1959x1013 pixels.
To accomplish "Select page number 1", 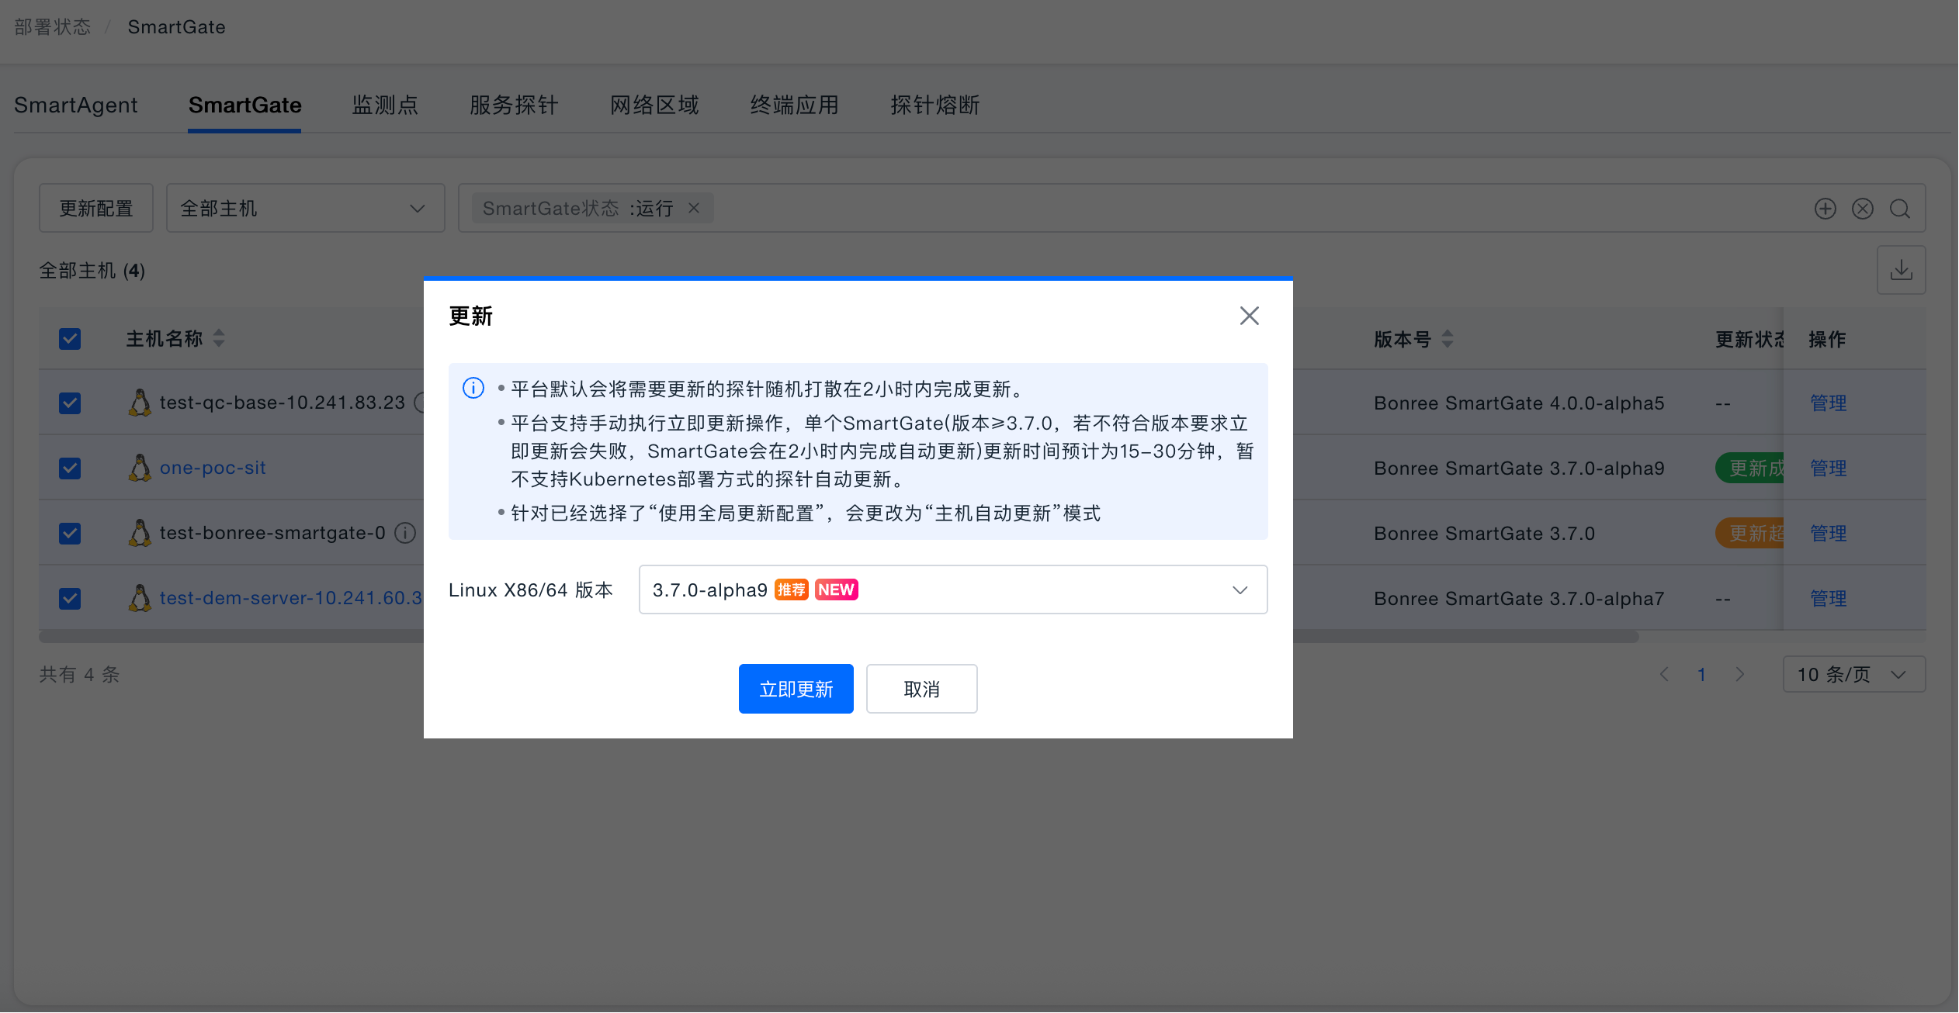I will point(1701,674).
